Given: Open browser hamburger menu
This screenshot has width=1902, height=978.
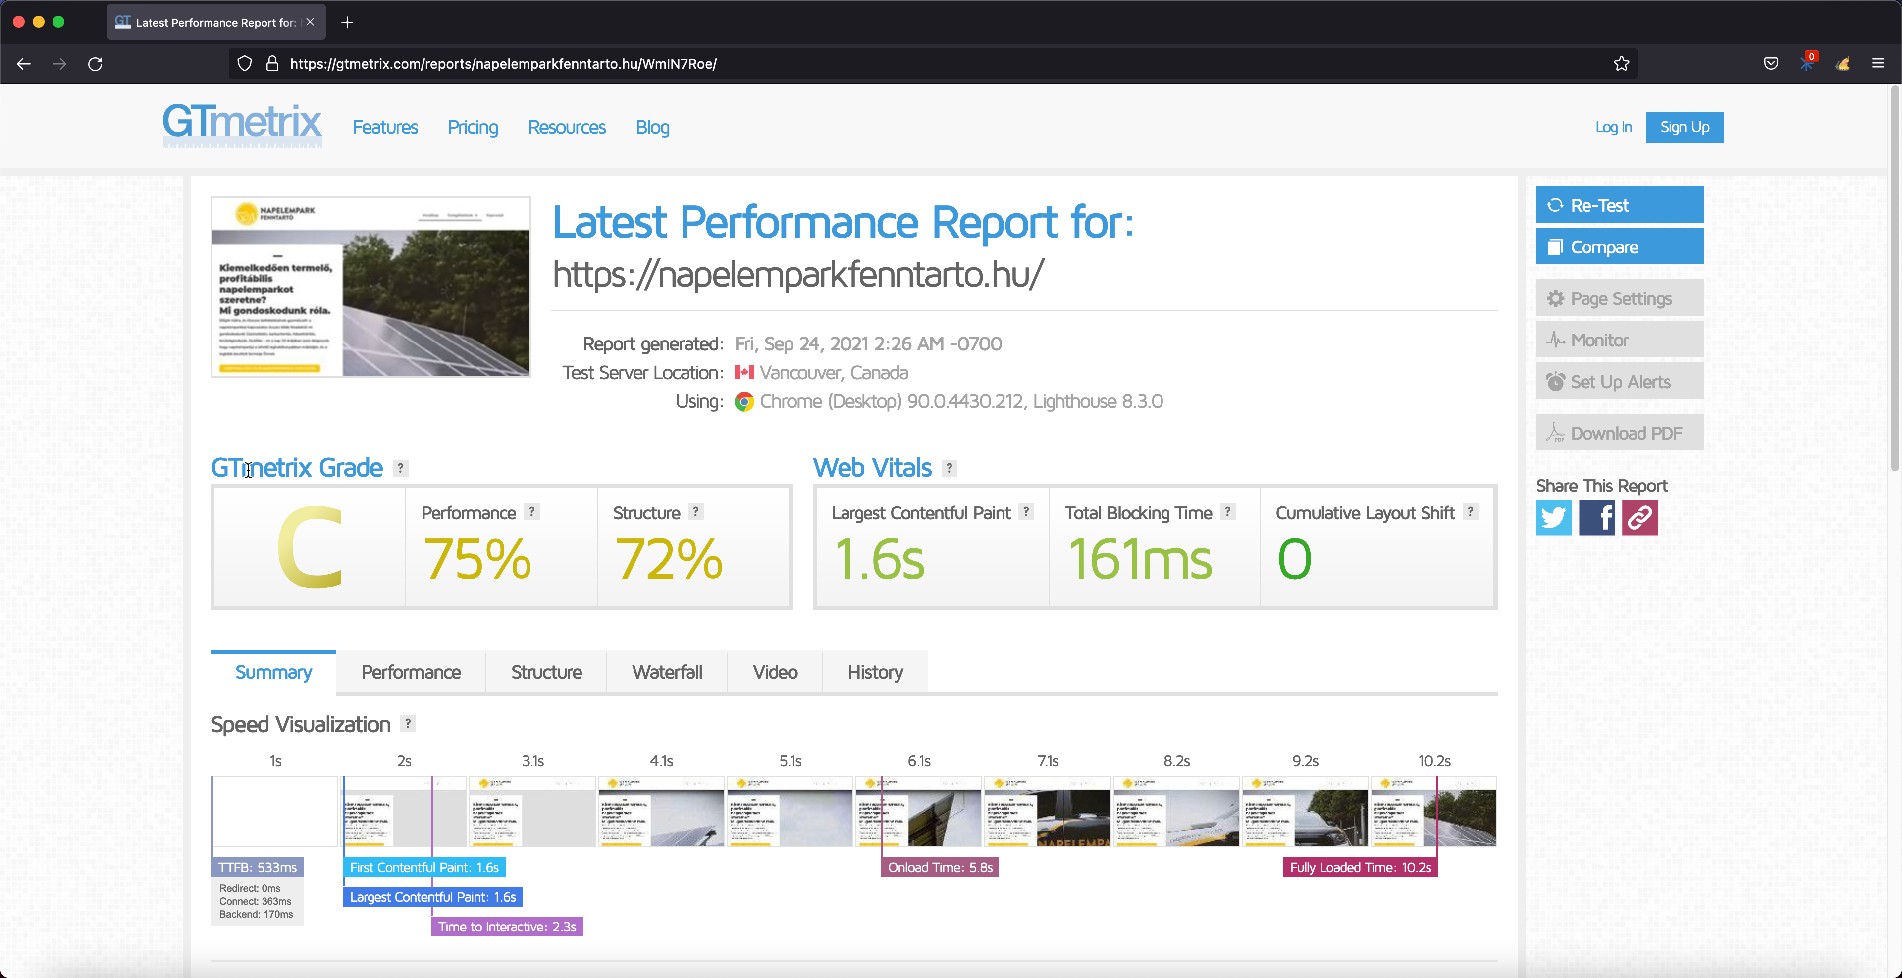Looking at the screenshot, I should [x=1878, y=63].
